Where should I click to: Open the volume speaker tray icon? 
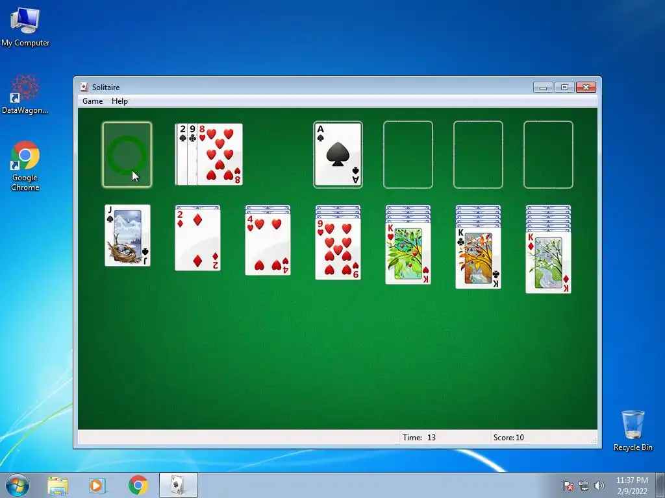pyautogui.click(x=599, y=486)
